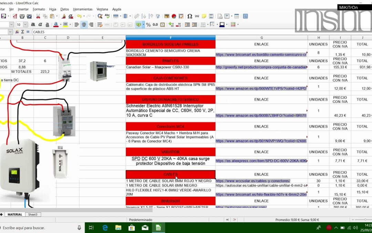The height and width of the screenshot is (233, 372).
Task: Click the Print icon
Action: tap(22, 16)
